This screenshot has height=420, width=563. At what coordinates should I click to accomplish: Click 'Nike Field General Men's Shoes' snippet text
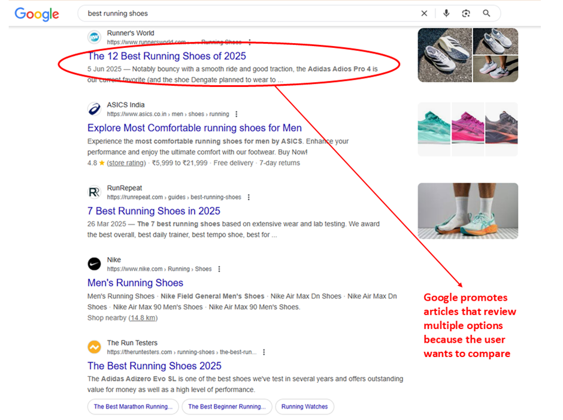tap(213, 297)
